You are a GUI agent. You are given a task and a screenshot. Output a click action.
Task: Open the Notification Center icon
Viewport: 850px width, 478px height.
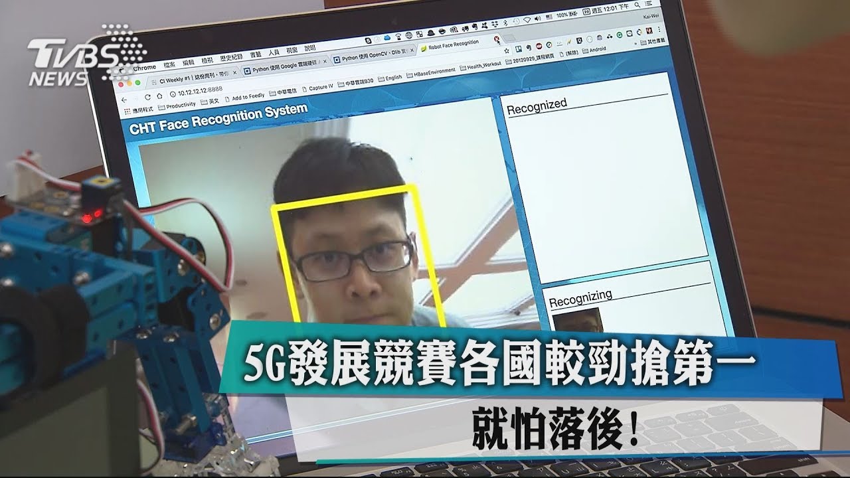click(x=649, y=3)
